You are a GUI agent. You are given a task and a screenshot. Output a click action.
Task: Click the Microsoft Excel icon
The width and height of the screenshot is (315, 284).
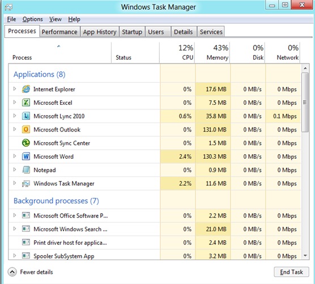click(26, 103)
